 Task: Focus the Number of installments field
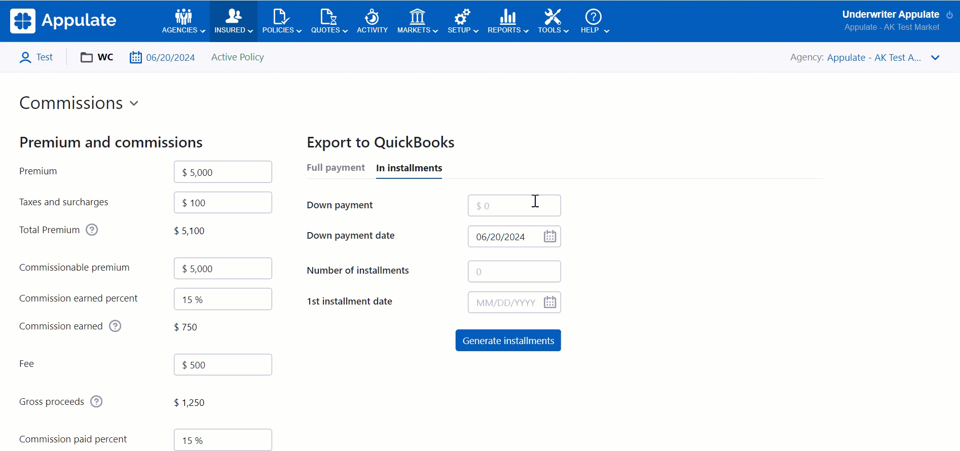(514, 272)
